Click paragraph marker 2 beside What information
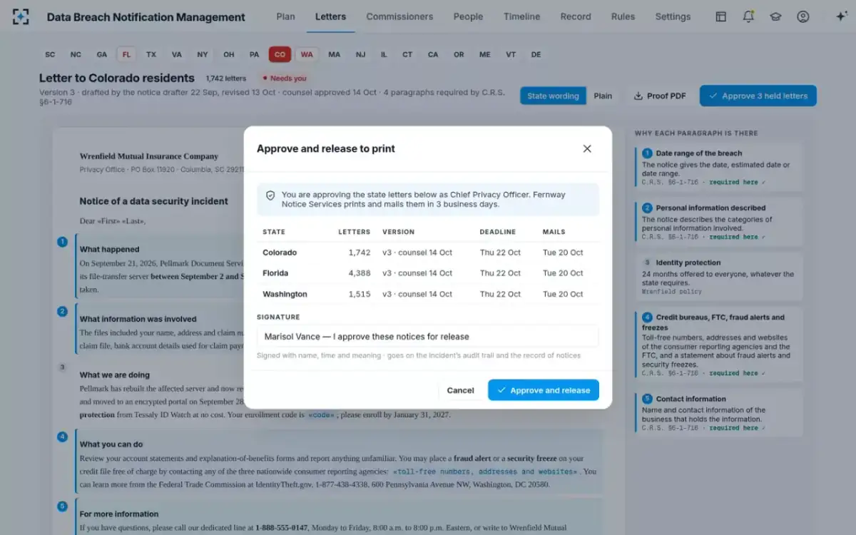 (x=62, y=312)
